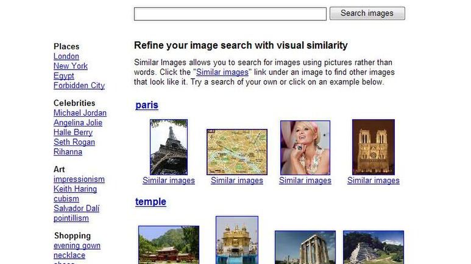Select Salvador Dalí under Art
Viewport: 471px width, 264px height.
pyautogui.click(x=76, y=209)
